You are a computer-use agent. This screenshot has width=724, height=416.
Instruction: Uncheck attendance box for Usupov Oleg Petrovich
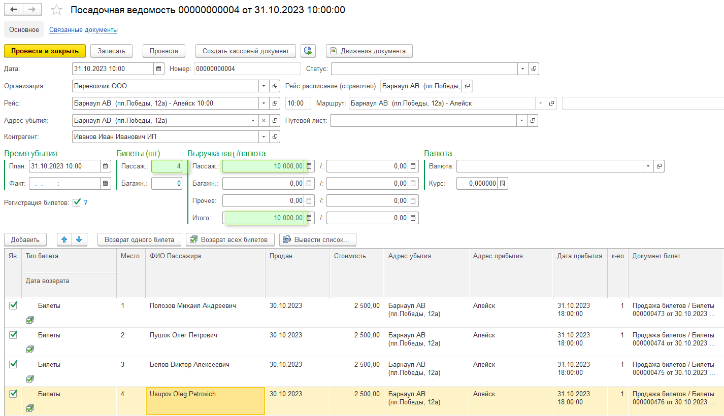pyautogui.click(x=13, y=393)
